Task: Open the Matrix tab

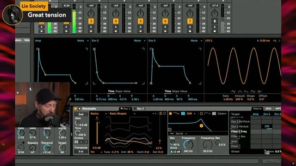Action: 257,109
